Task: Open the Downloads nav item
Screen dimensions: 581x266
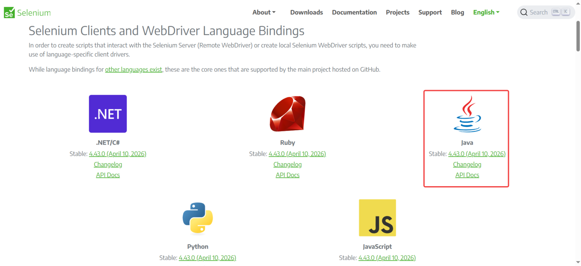Action: pyautogui.click(x=307, y=12)
